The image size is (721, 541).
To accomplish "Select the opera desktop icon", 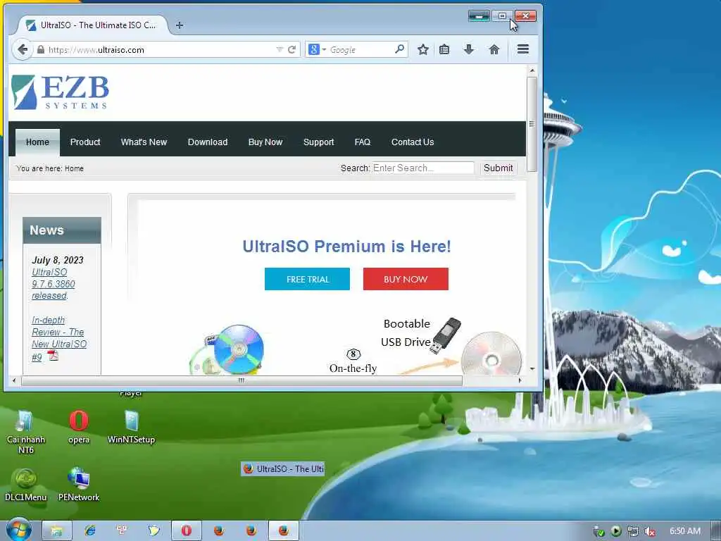I will (79, 427).
